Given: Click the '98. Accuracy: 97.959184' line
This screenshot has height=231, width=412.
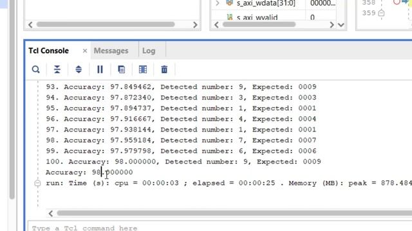Looking at the screenshot, I should tap(182, 141).
